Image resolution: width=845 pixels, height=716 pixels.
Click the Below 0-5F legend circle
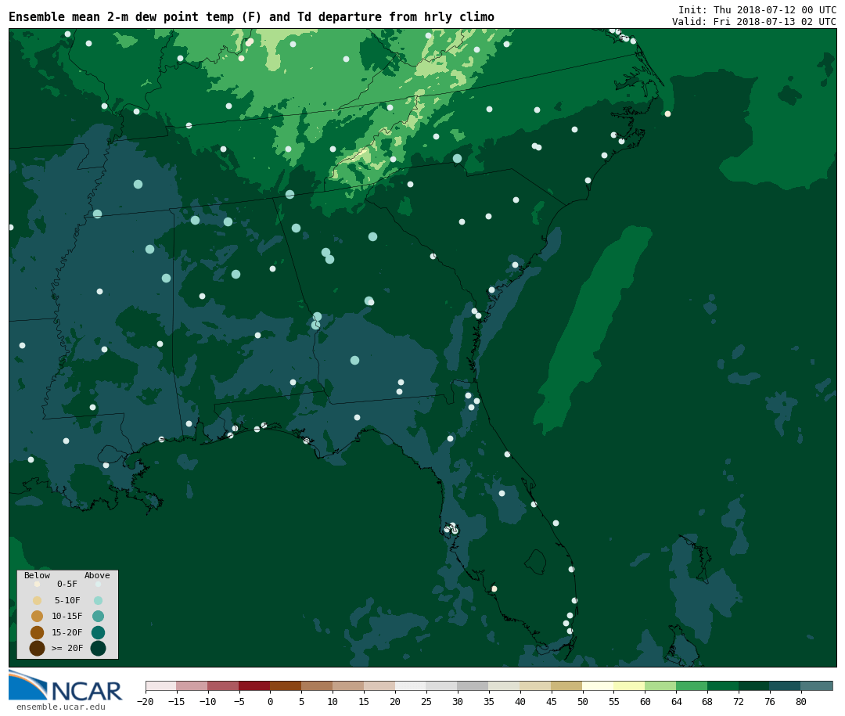click(x=38, y=584)
